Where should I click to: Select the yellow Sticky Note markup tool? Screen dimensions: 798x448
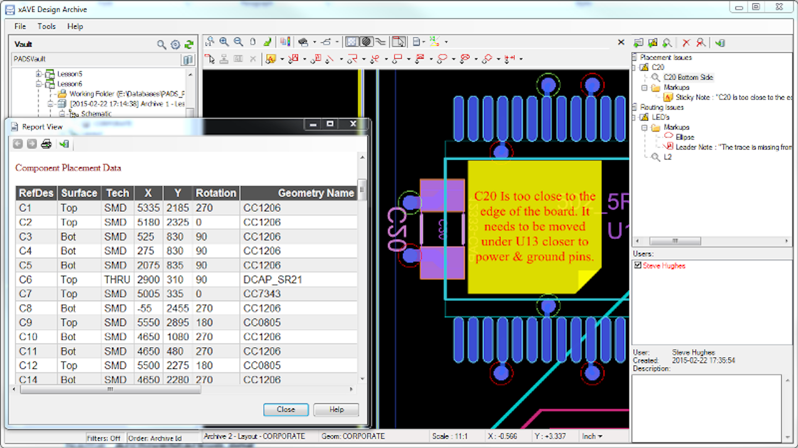[272, 59]
